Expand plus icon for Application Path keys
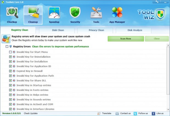The width and height of the screenshot is (170, 116). click(14, 76)
